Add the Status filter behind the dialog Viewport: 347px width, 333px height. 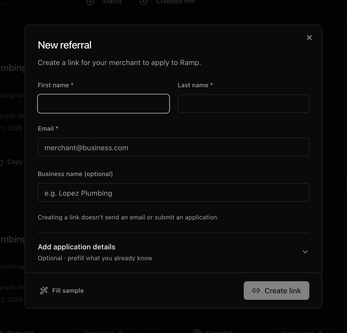104,3
